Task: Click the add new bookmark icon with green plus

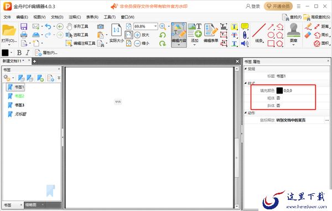Action: (40, 78)
